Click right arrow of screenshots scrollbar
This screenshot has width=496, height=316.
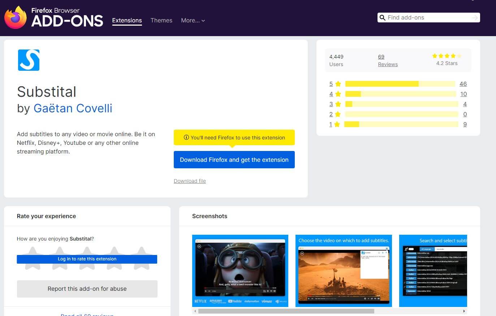tap(464, 311)
